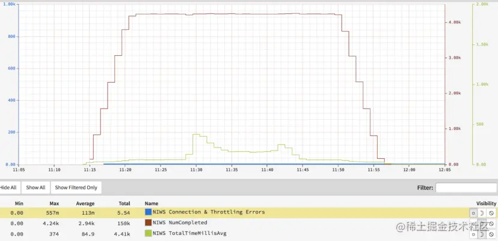
Task: Click the 5.54 Total value
Action: (x=123, y=213)
